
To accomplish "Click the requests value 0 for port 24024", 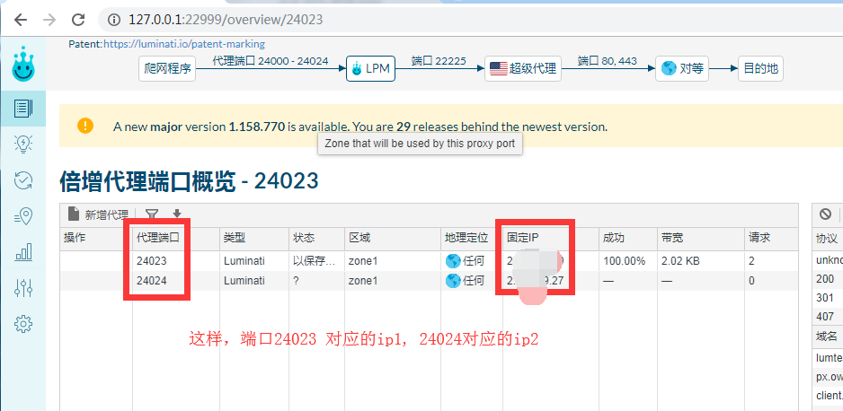I will [771, 281].
